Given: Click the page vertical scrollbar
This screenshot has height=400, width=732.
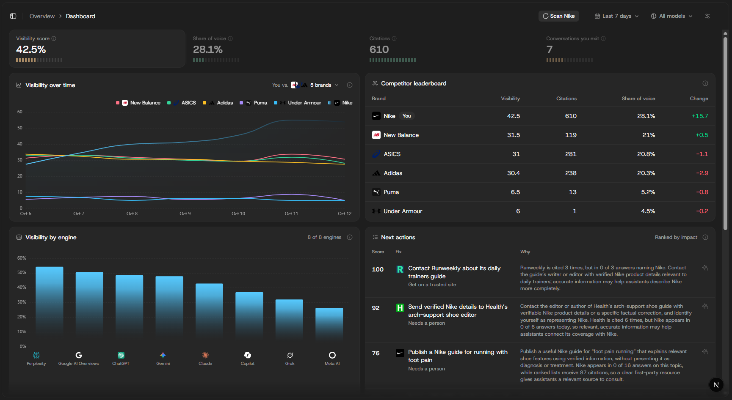Looking at the screenshot, I should pos(725,134).
